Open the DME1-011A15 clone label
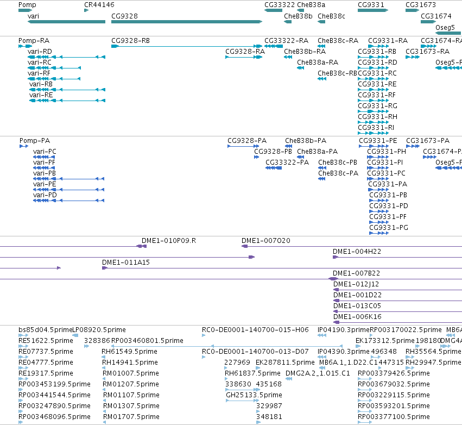 126,262
